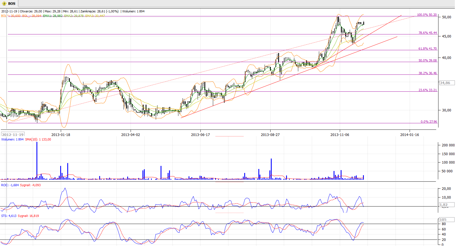Click the 50.0% 39.08 Fibonacci level label
The image size is (456, 246).
point(427,60)
